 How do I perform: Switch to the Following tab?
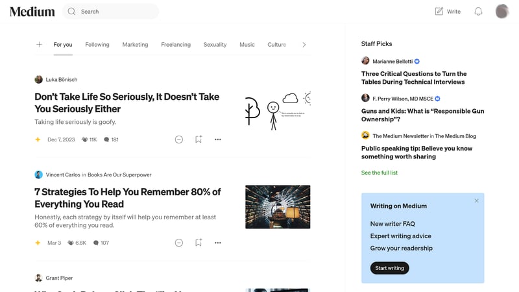(97, 45)
